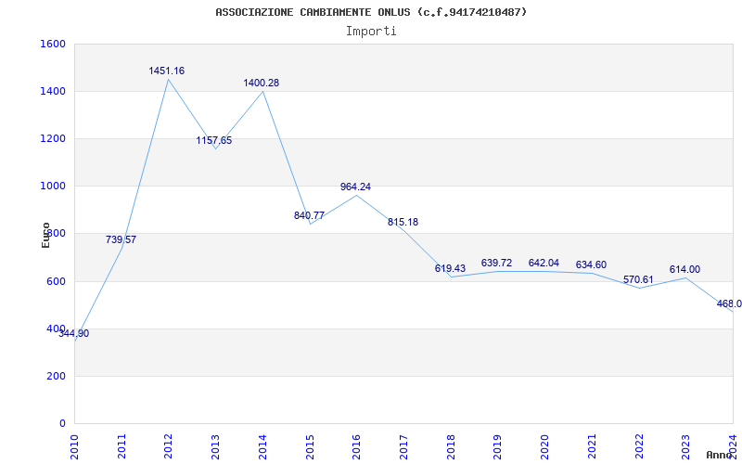Click the 1157.65 value label

click(x=214, y=141)
